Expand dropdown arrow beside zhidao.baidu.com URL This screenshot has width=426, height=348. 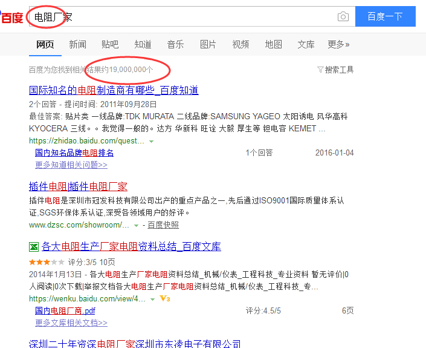click(x=152, y=141)
